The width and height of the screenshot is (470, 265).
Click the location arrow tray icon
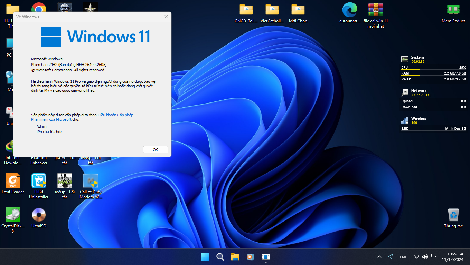pyautogui.click(x=390, y=257)
